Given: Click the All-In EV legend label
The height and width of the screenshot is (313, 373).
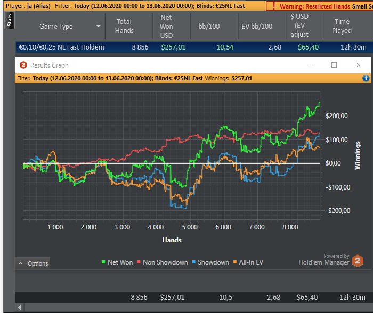Looking at the screenshot, I should click(x=251, y=262).
